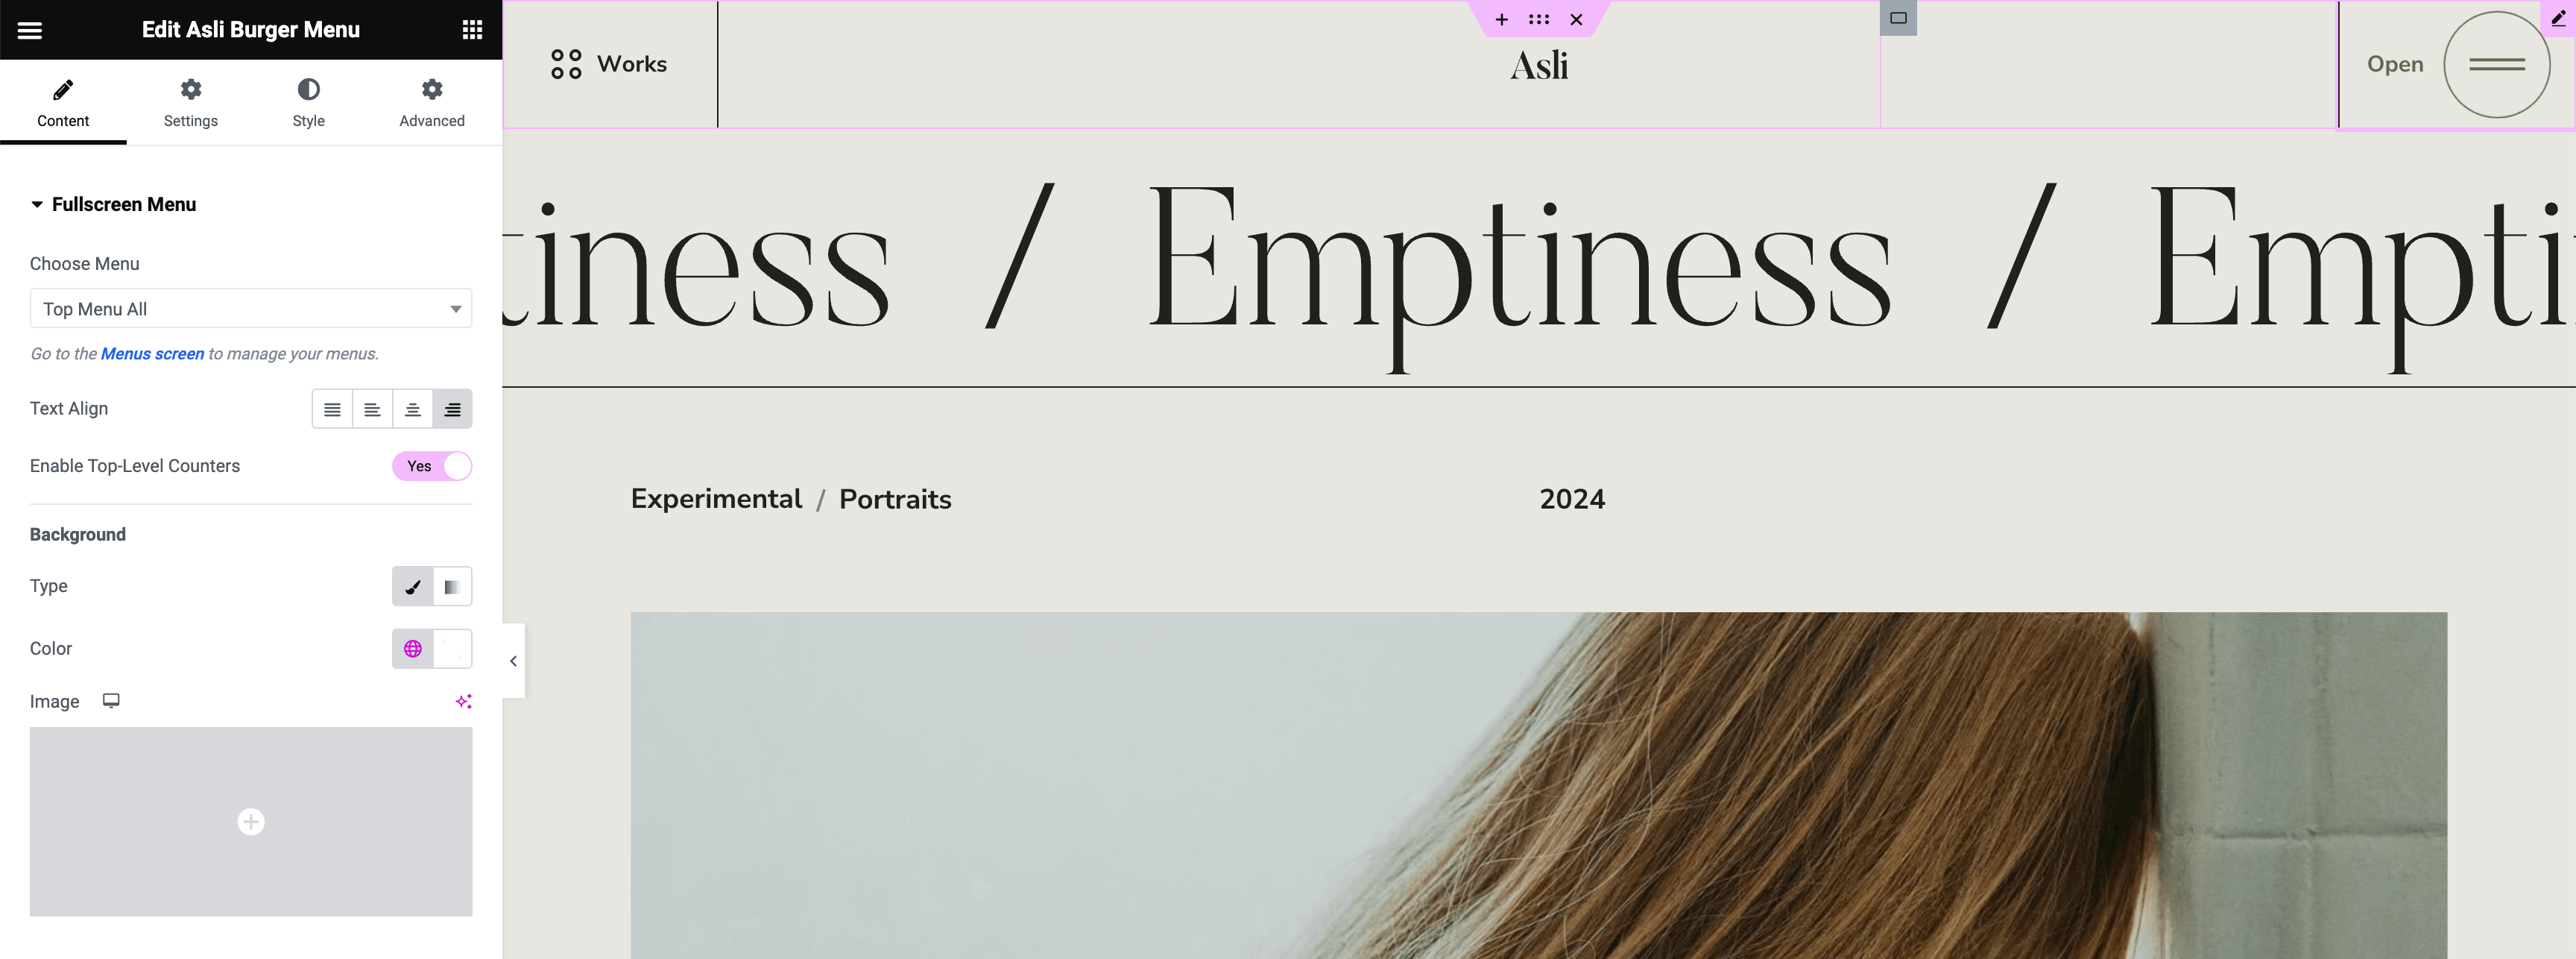2576x959 pixels.
Task: Switch to the Advanced tab
Action: [x=432, y=102]
